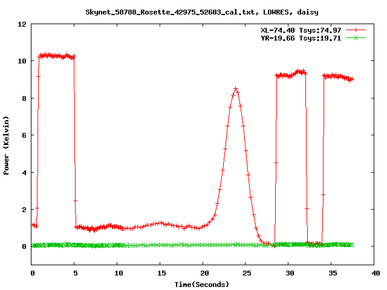Click x-axis tick label 5
The image size is (387, 290).
75,273
